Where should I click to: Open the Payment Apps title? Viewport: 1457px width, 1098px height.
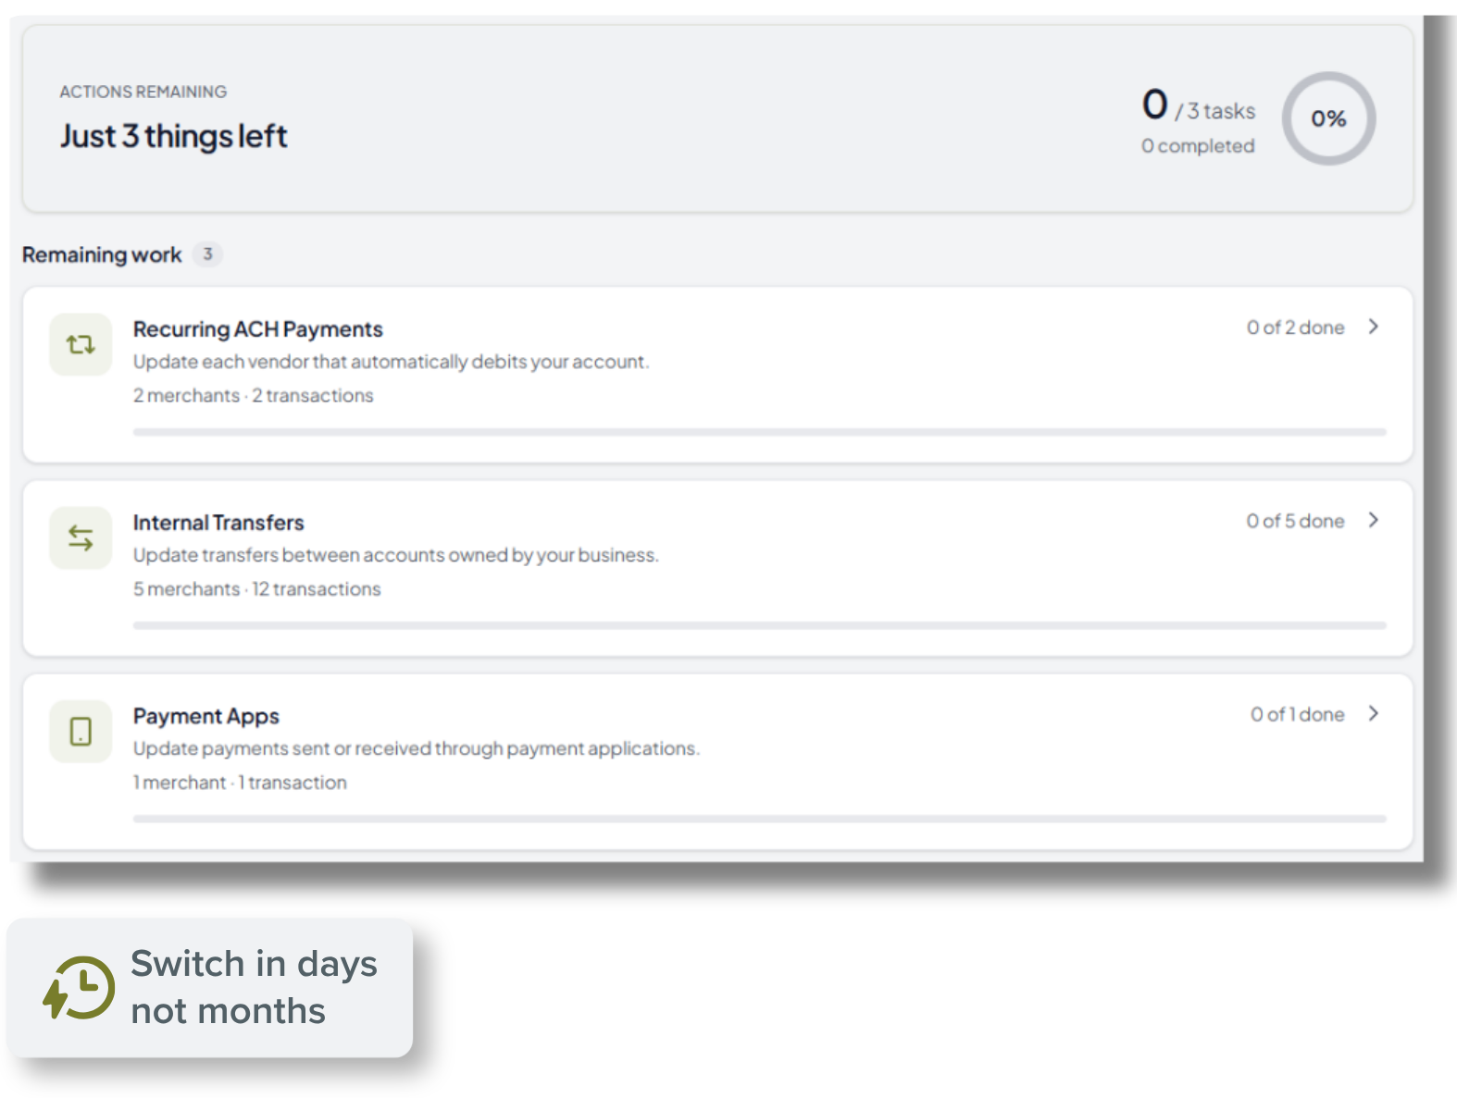point(206,716)
